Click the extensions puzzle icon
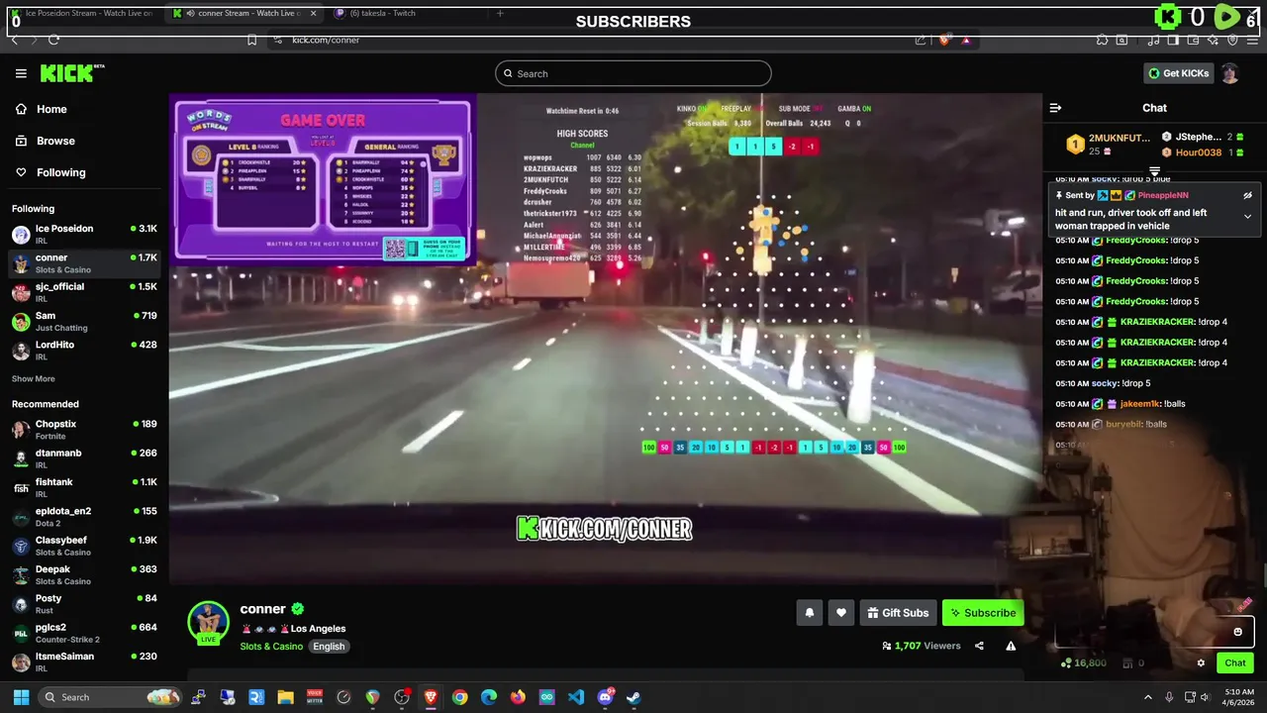The height and width of the screenshot is (713, 1267). click(1102, 40)
